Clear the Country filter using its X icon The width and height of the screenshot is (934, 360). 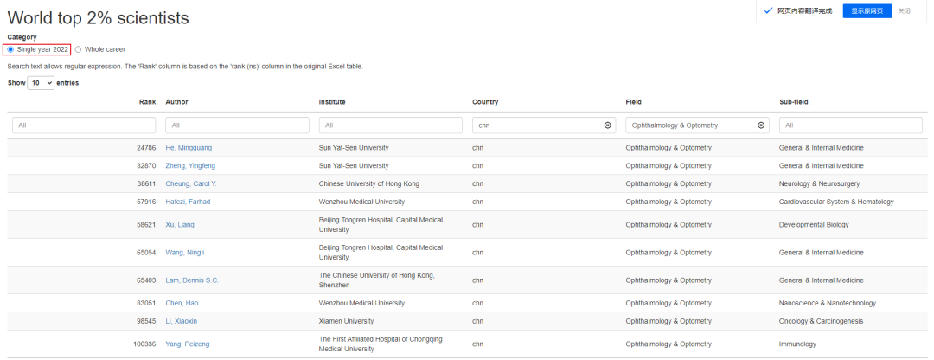click(608, 125)
